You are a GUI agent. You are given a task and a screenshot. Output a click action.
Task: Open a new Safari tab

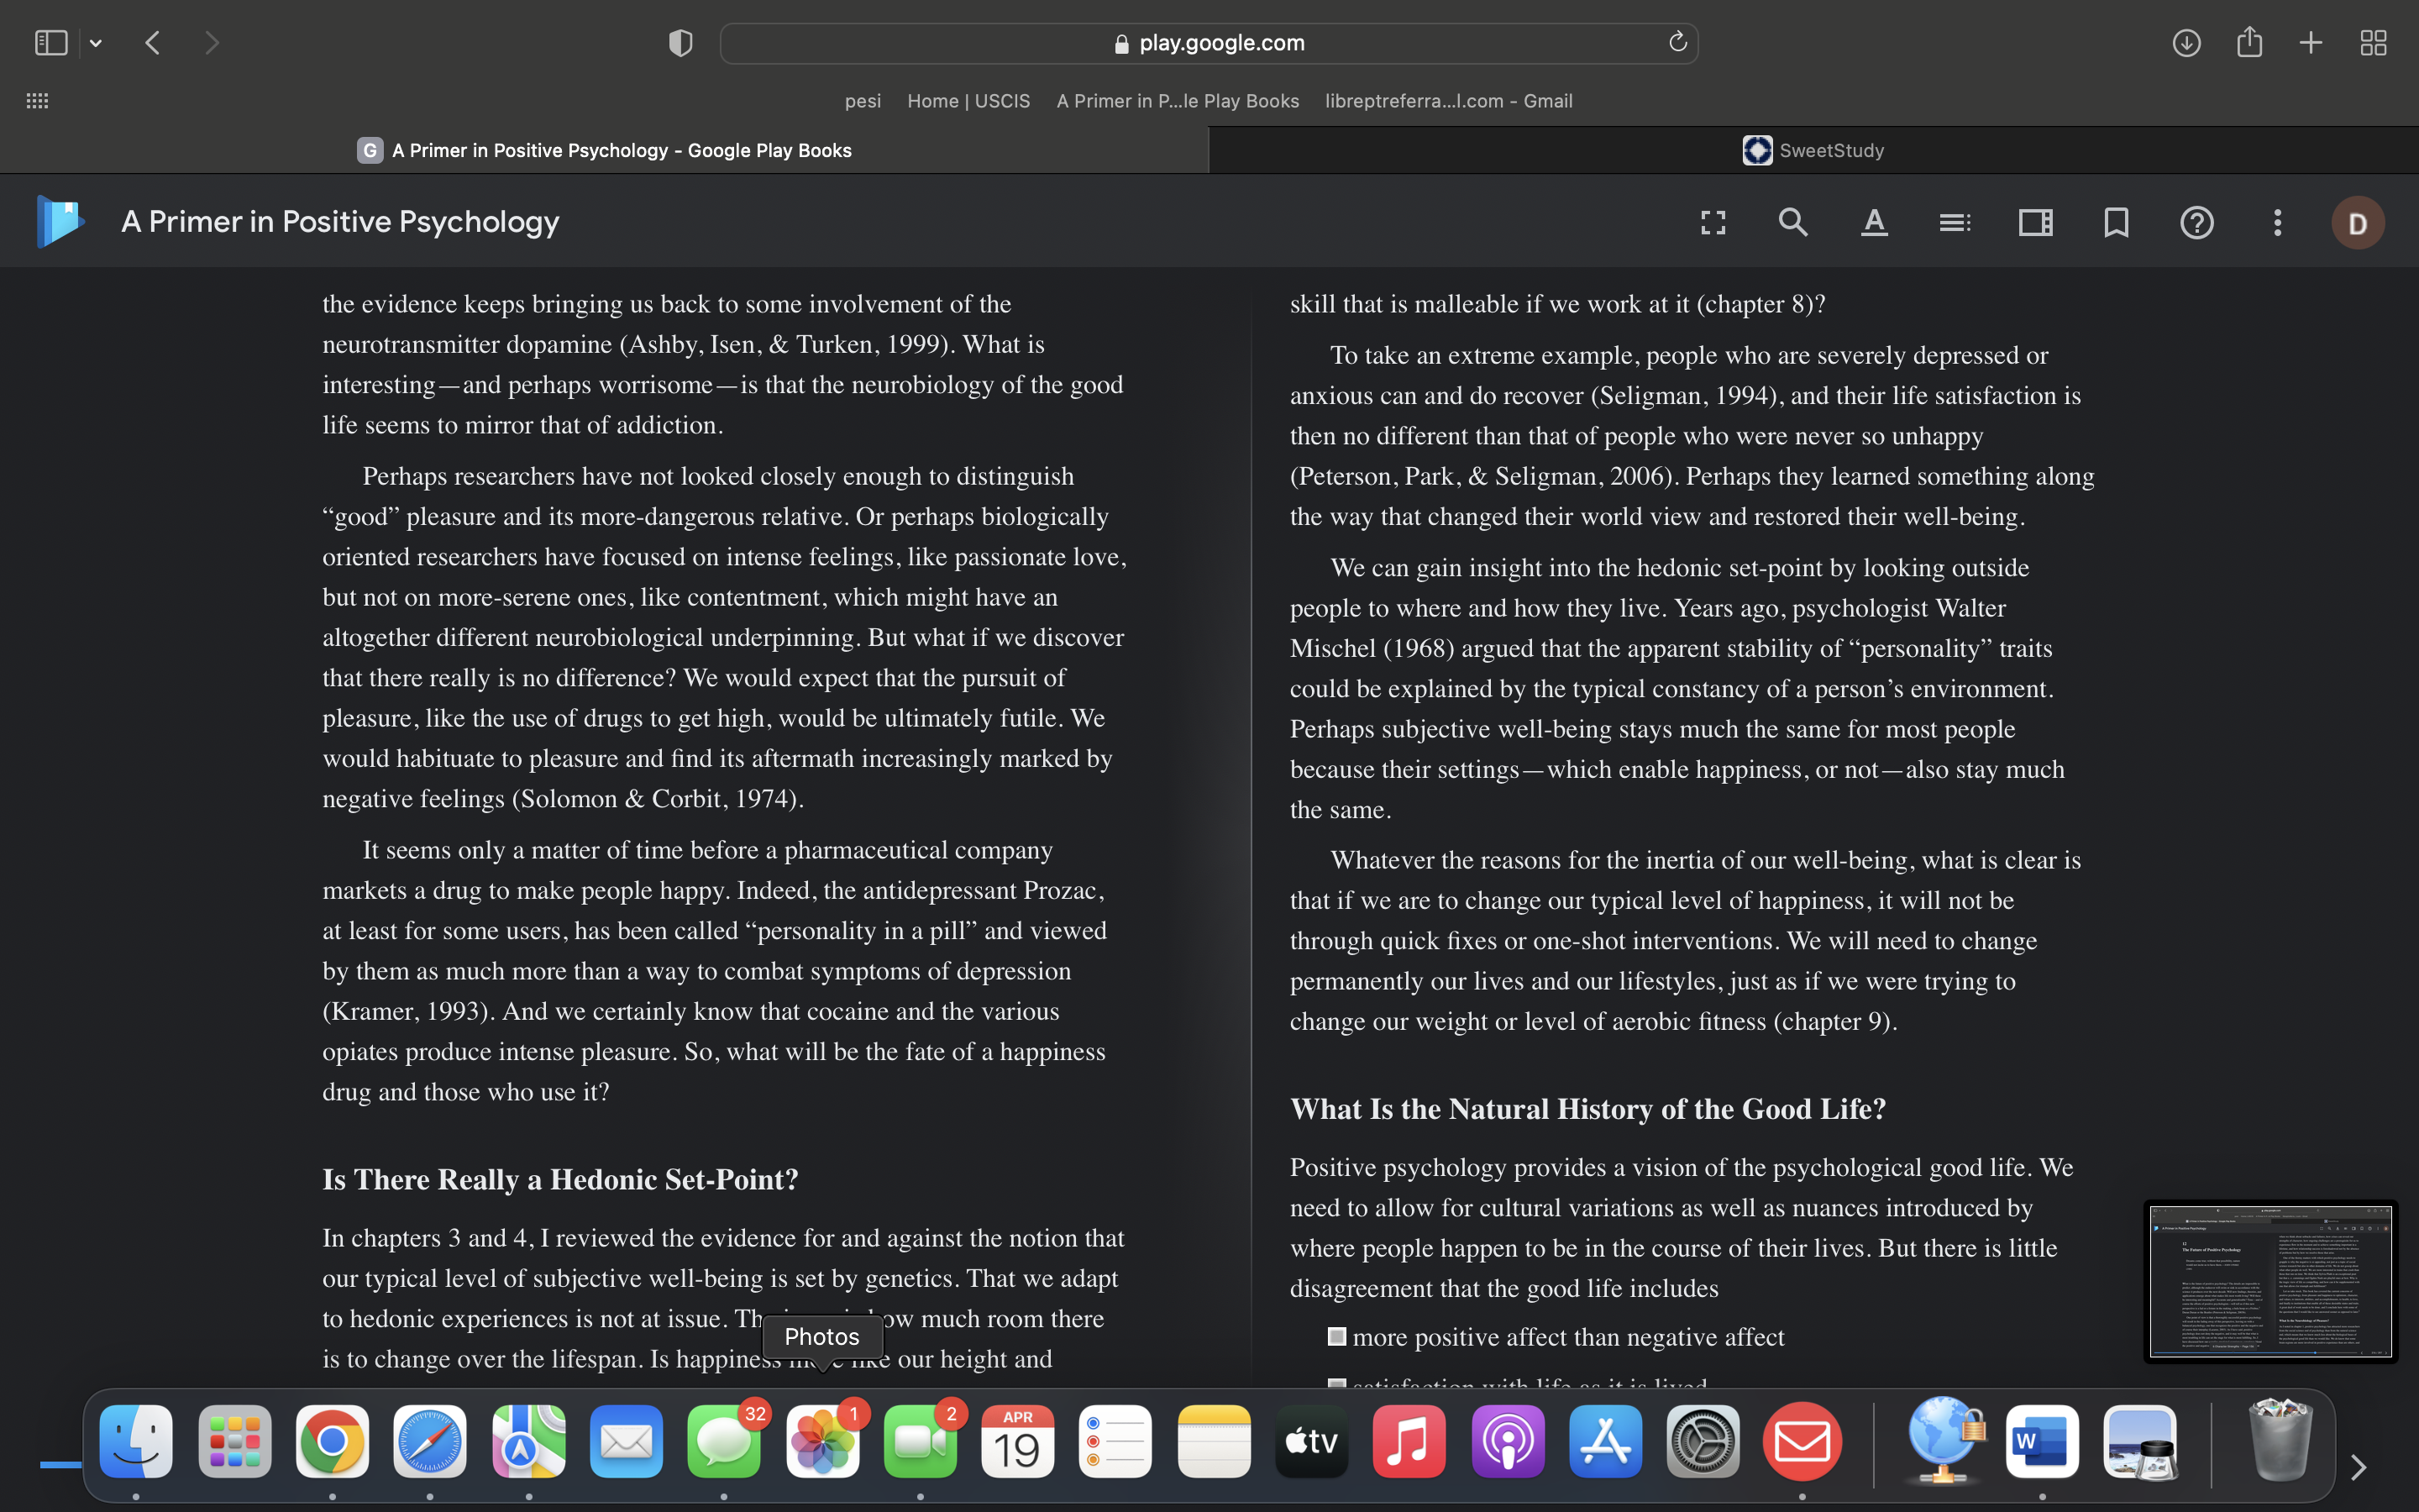[x=2311, y=43]
